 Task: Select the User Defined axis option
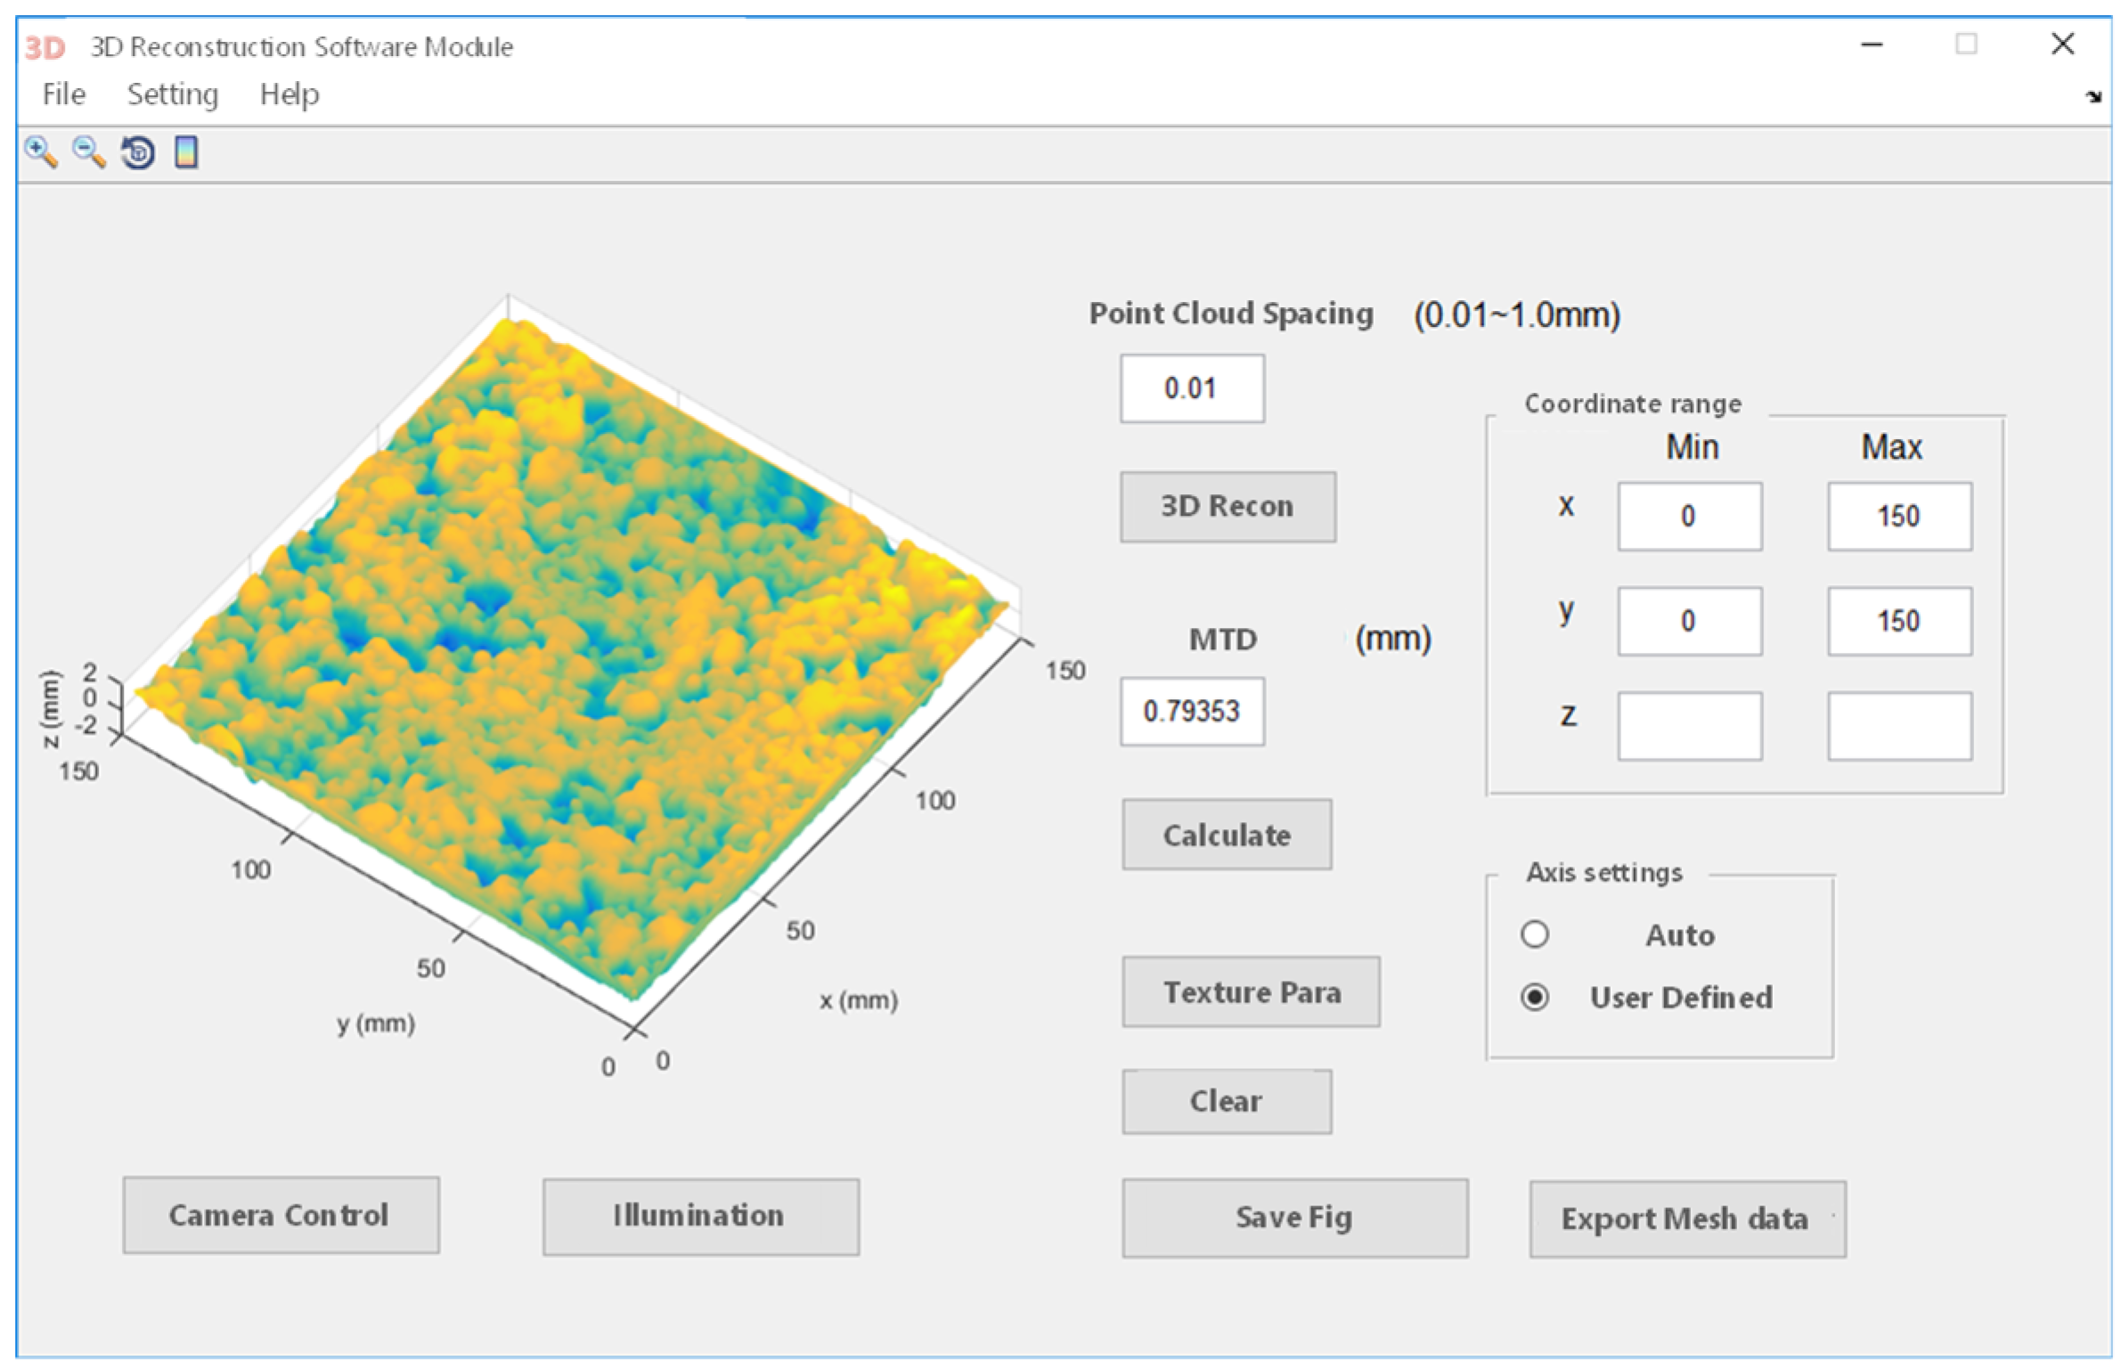(x=1534, y=997)
